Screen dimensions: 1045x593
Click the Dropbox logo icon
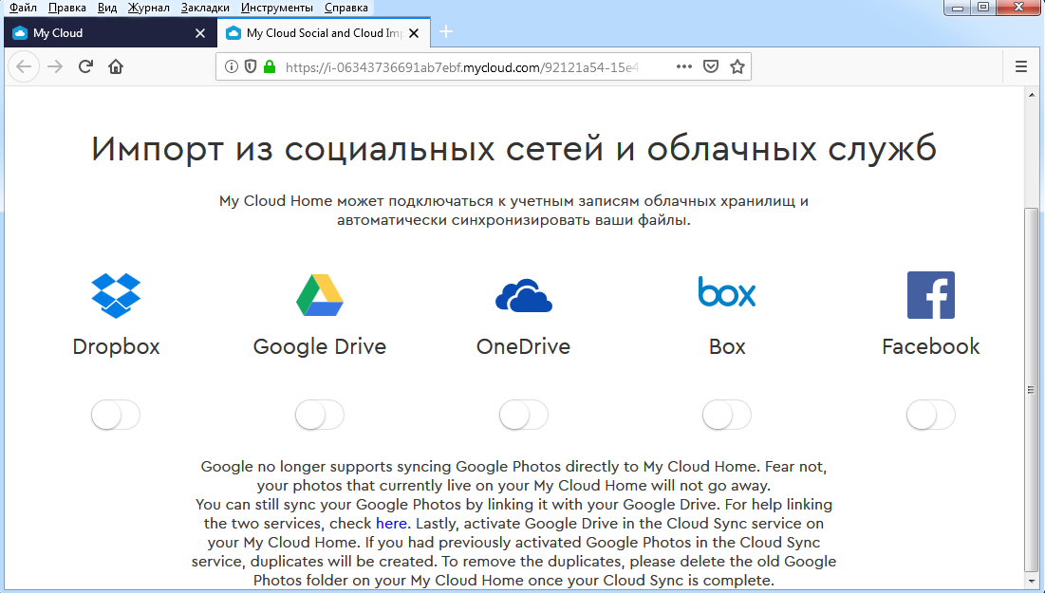coord(116,295)
